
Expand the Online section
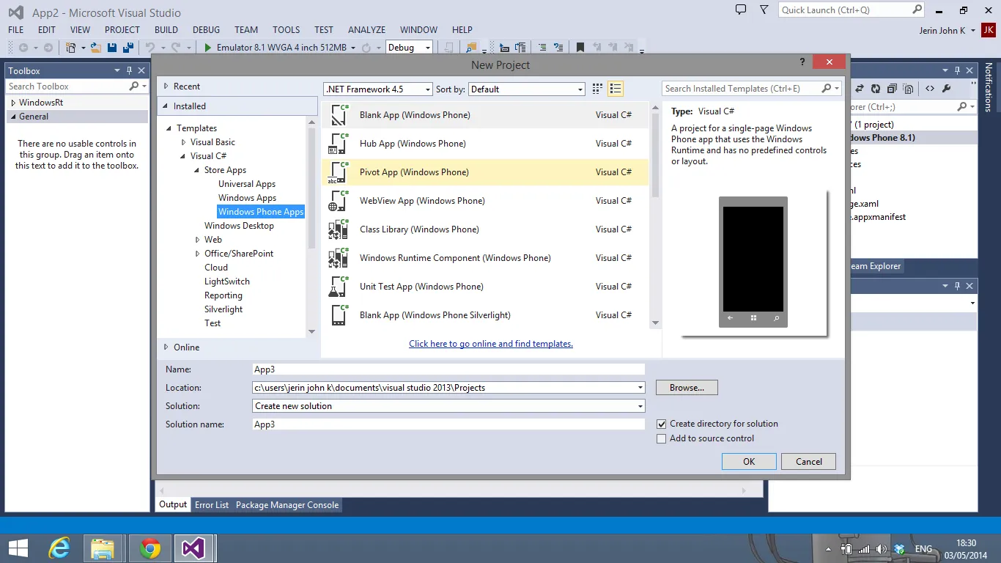coord(166,347)
